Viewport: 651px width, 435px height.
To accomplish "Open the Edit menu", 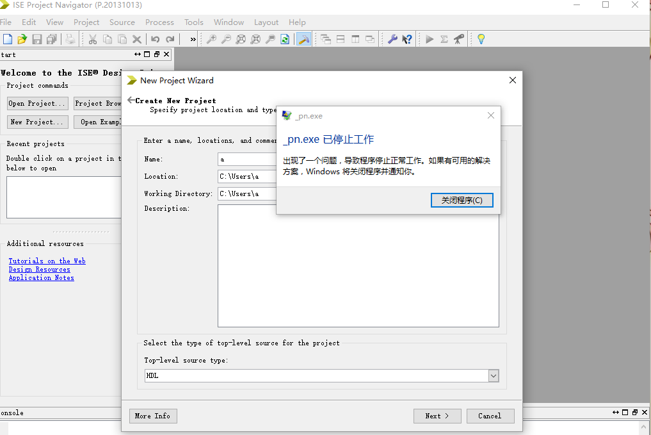I will [29, 22].
